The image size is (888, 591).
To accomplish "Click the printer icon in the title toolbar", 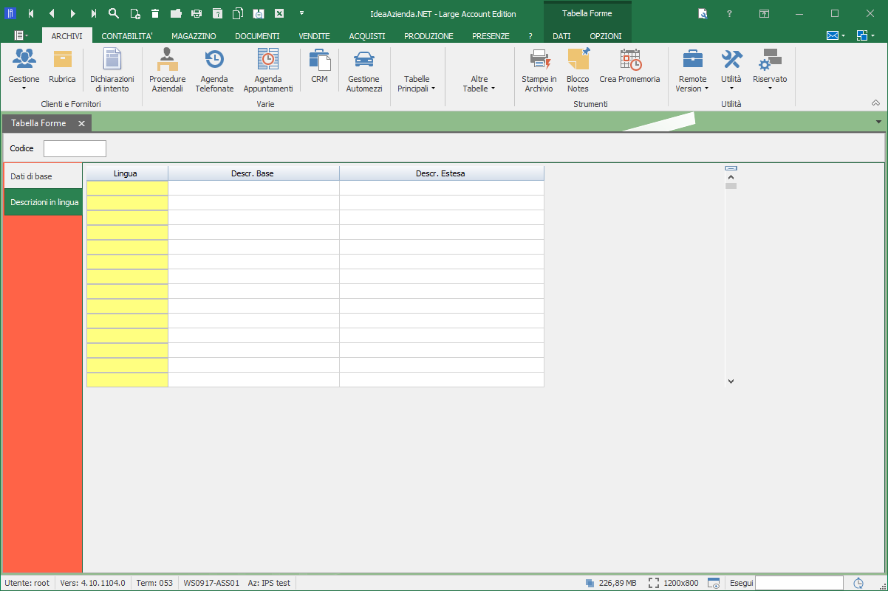I will pos(197,13).
